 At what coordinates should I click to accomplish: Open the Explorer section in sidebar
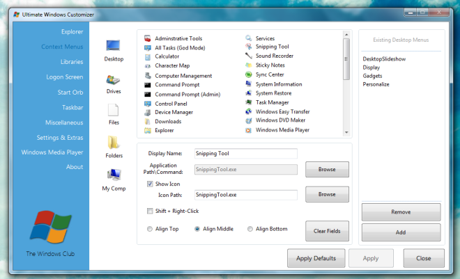tap(72, 31)
